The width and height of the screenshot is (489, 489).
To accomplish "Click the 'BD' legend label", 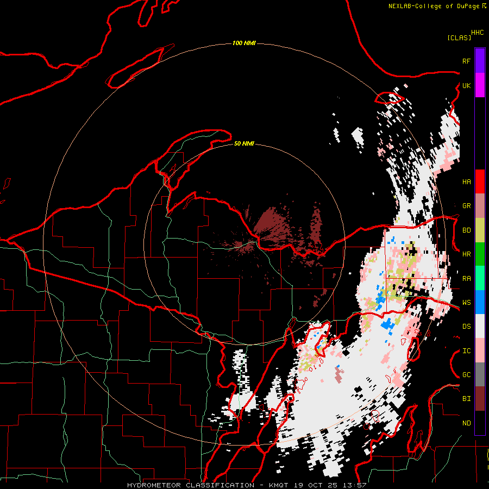I will pyautogui.click(x=466, y=230).
